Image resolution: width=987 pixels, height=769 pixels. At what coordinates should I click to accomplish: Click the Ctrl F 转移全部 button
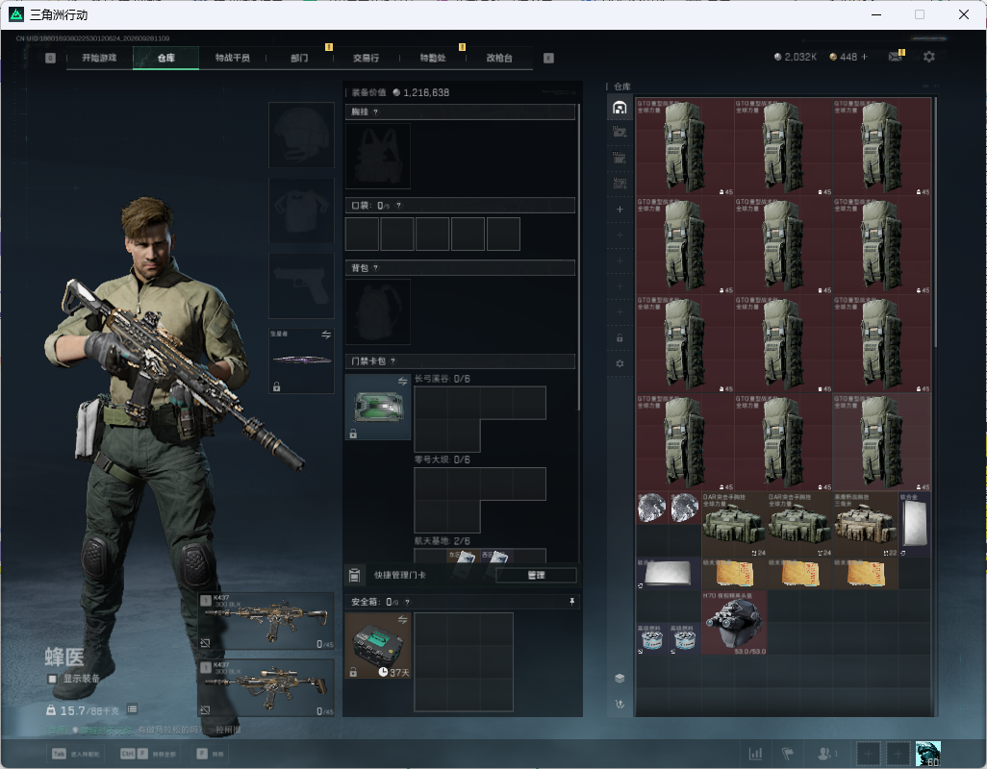pos(148,754)
